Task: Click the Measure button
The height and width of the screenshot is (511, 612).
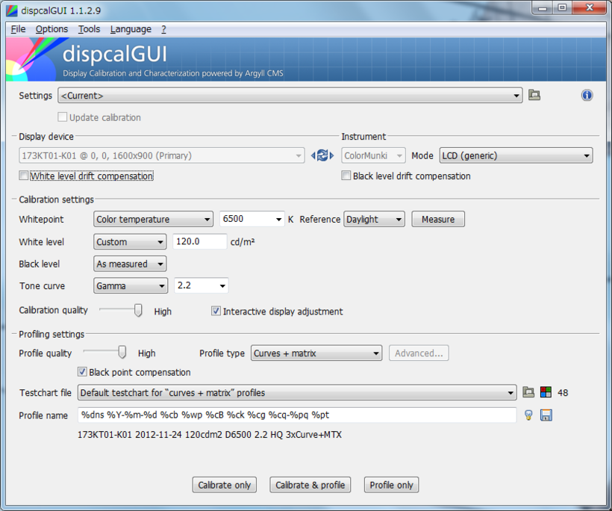Action: coord(437,219)
